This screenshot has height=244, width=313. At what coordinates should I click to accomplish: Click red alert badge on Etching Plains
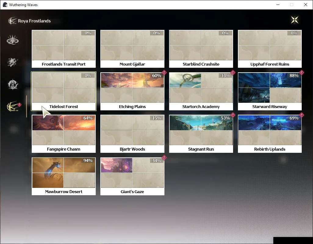pyautogui.click(x=164, y=73)
